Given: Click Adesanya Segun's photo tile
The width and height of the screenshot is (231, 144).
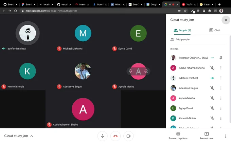Looking at the screenshot, I should point(83,71).
